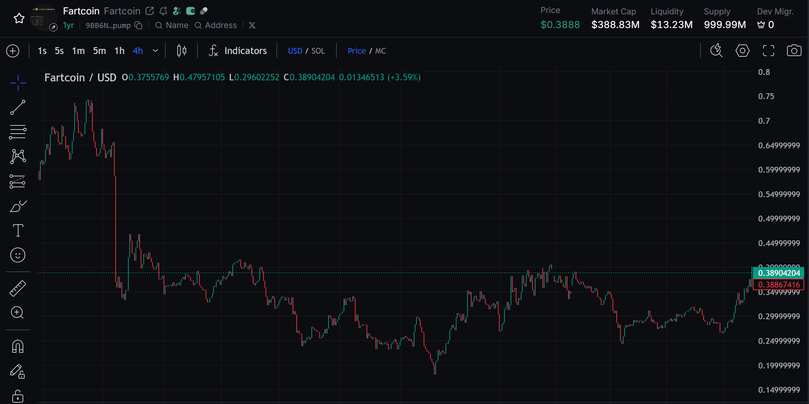Take a chart snapshot with camera icon
The height and width of the screenshot is (404, 809).
click(794, 51)
